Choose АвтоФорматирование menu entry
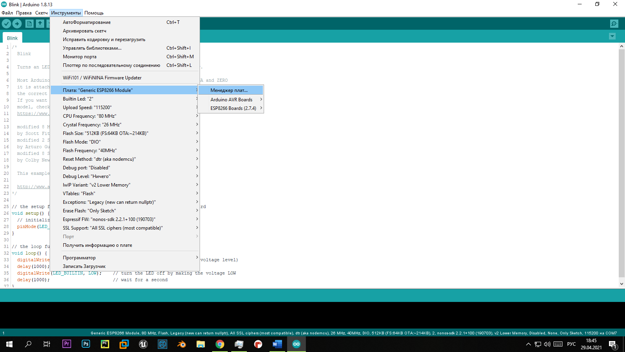625x352 pixels. click(125, 22)
